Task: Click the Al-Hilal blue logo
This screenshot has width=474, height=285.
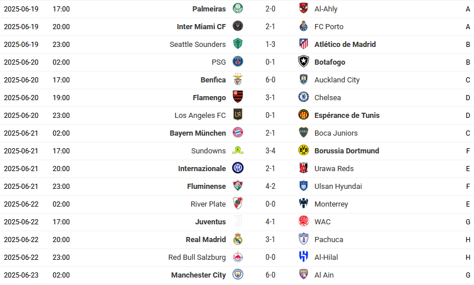Action: [304, 256]
